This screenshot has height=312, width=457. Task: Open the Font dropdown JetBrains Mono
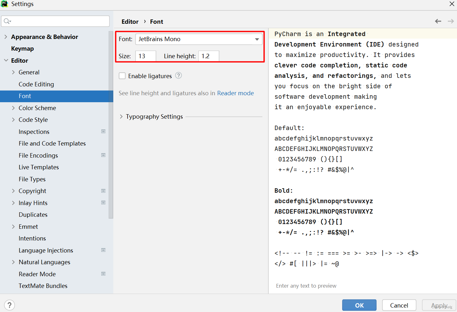(199, 39)
